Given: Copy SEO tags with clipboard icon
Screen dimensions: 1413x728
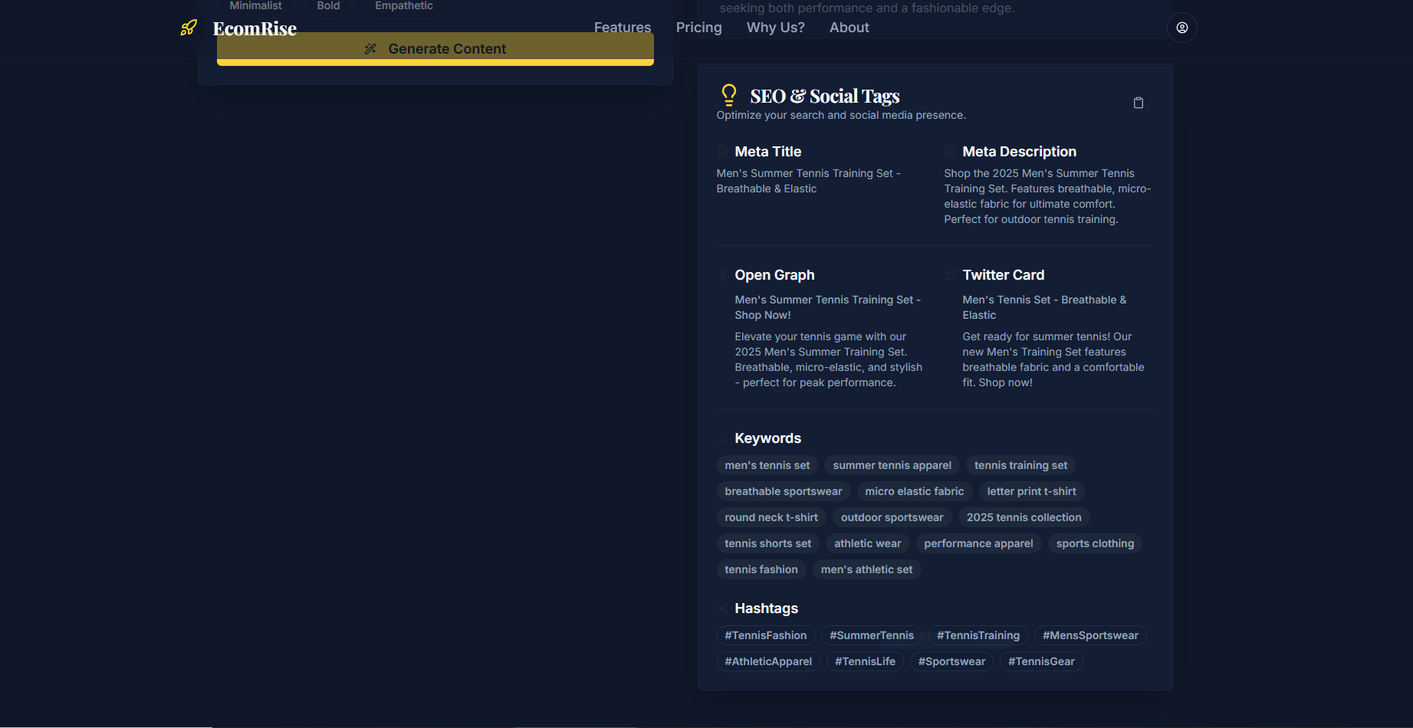Looking at the screenshot, I should [1138, 103].
